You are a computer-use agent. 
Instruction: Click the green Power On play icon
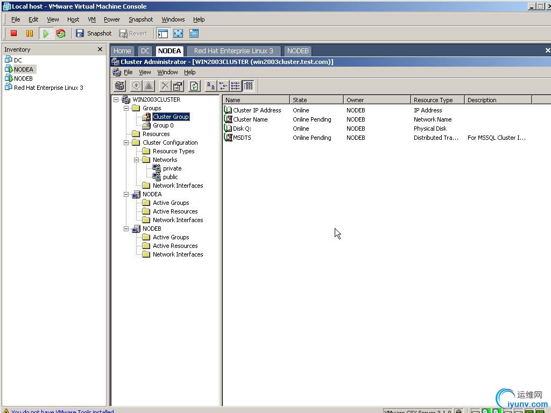pyautogui.click(x=46, y=33)
